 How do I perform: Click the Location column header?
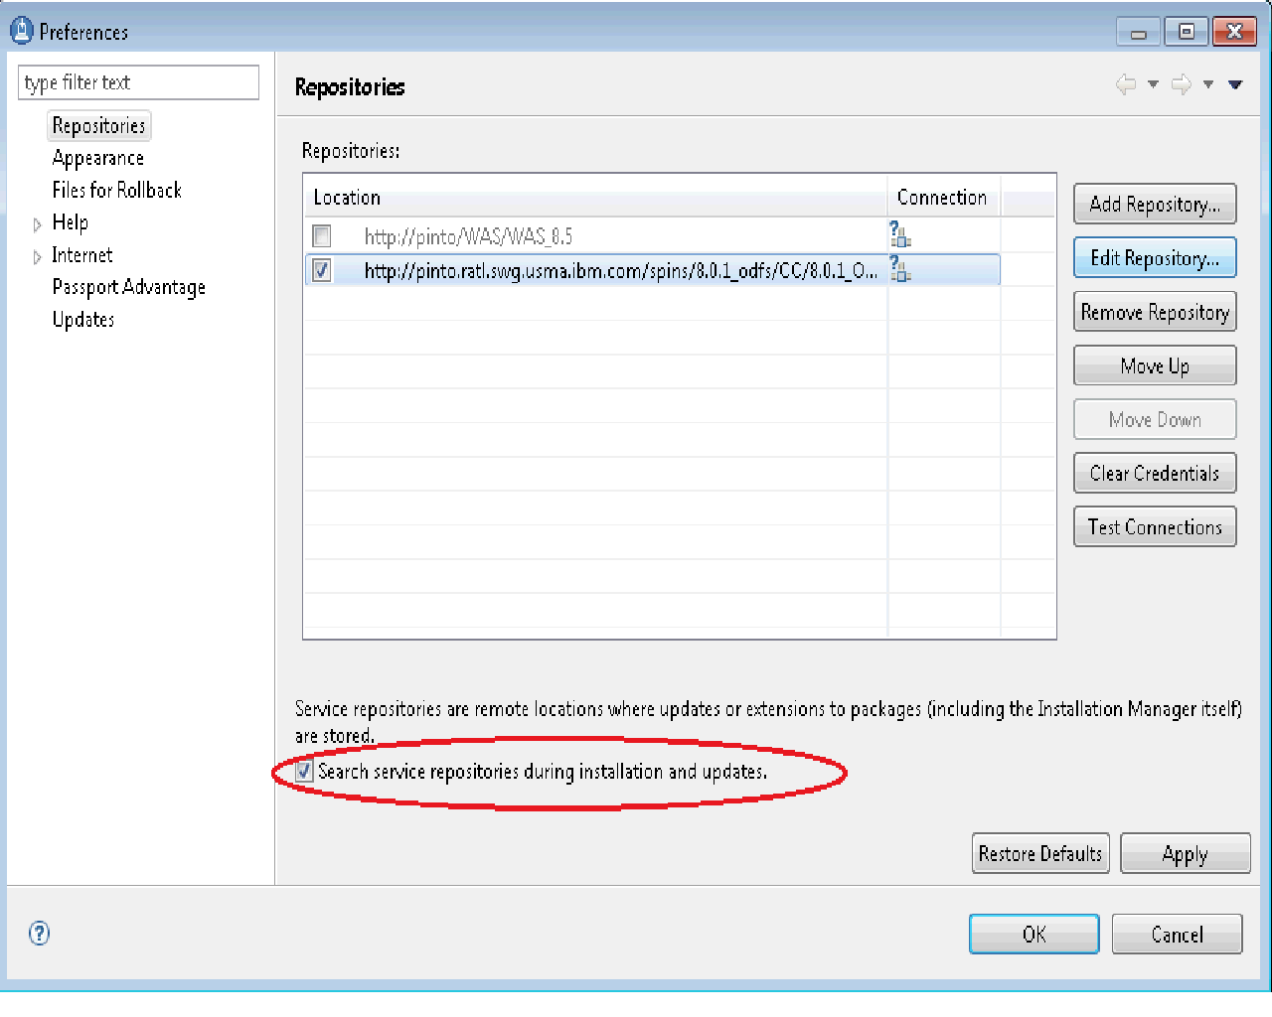595,197
